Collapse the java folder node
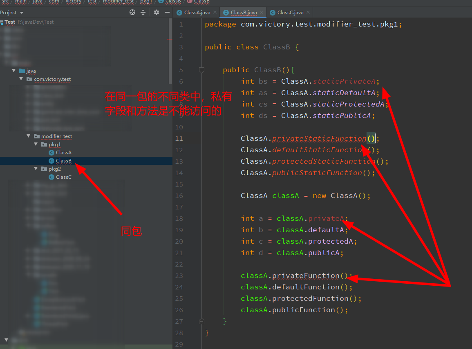Image resolution: width=472 pixels, height=349 pixels. pyautogui.click(x=13, y=71)
